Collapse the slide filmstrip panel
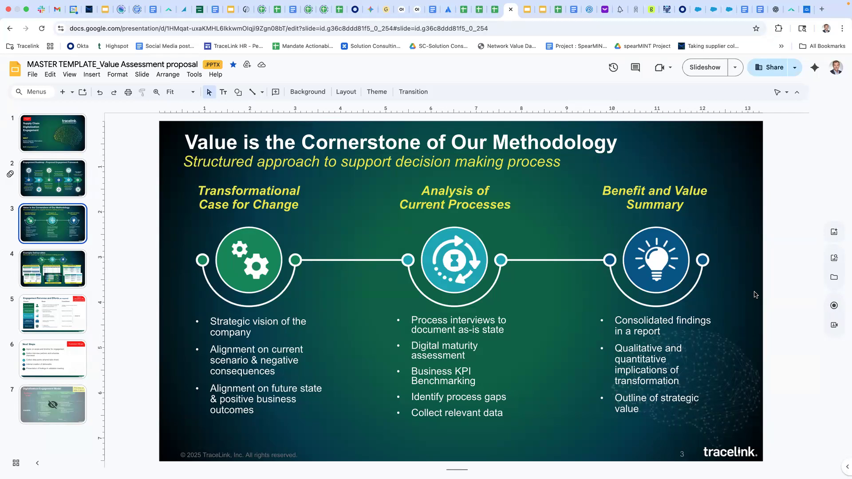852x479 pixels. click(37, 463)
